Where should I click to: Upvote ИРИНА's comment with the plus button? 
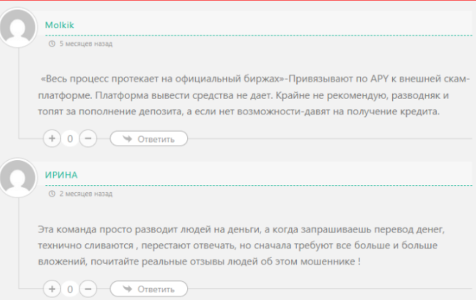(x=52, y=289)
